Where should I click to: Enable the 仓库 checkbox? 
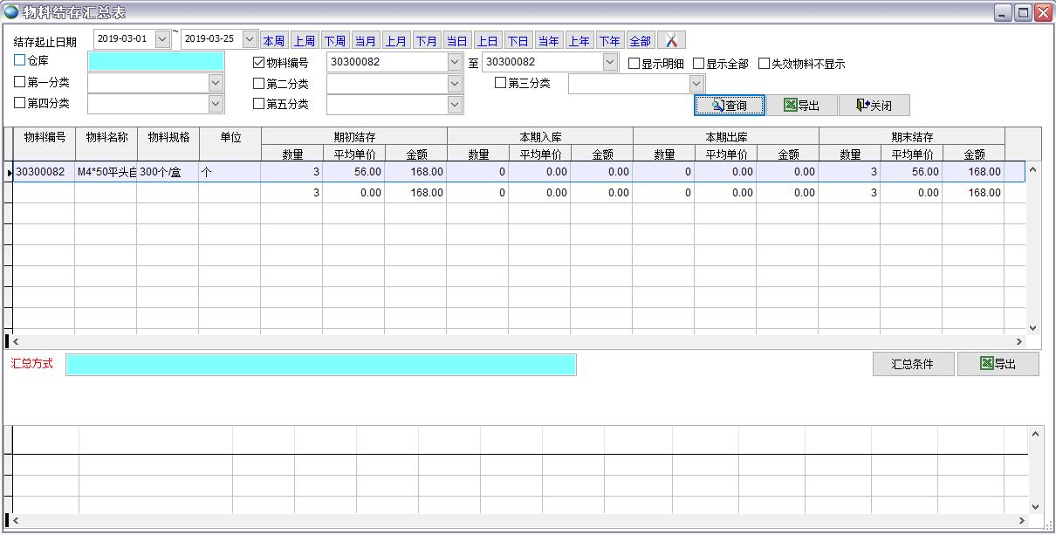(x=20, y=61)
